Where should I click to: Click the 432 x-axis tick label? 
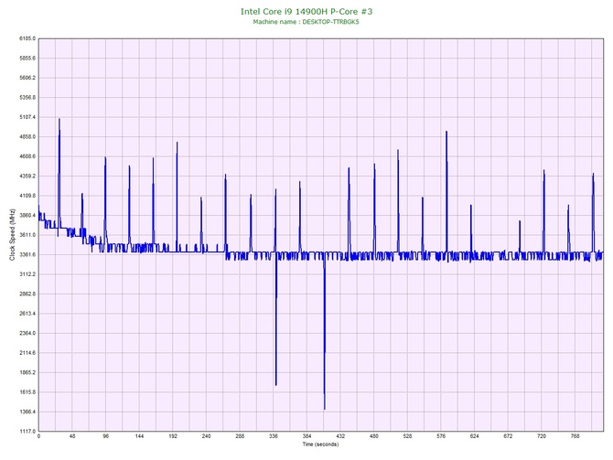point(340,436)
